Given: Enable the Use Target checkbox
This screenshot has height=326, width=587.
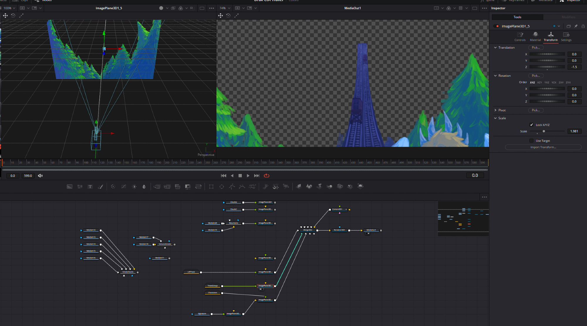Looking at the screenshot, I should click(x=532, y=141).
